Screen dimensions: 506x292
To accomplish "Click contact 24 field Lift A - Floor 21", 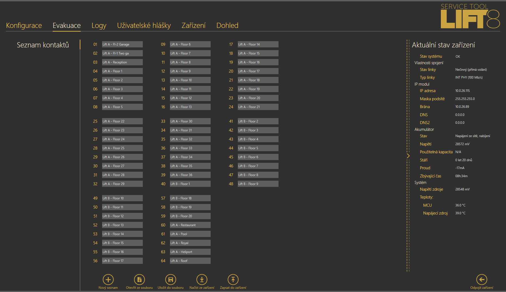I will tap(258, 107).
